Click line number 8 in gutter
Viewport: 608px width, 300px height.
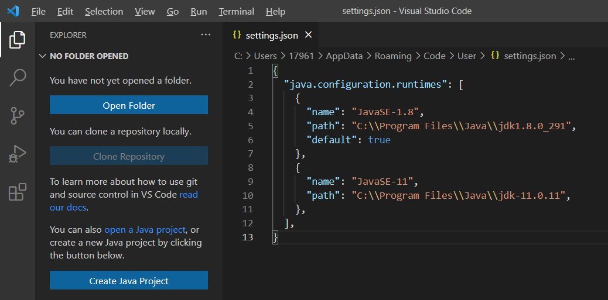coord(250,168)
